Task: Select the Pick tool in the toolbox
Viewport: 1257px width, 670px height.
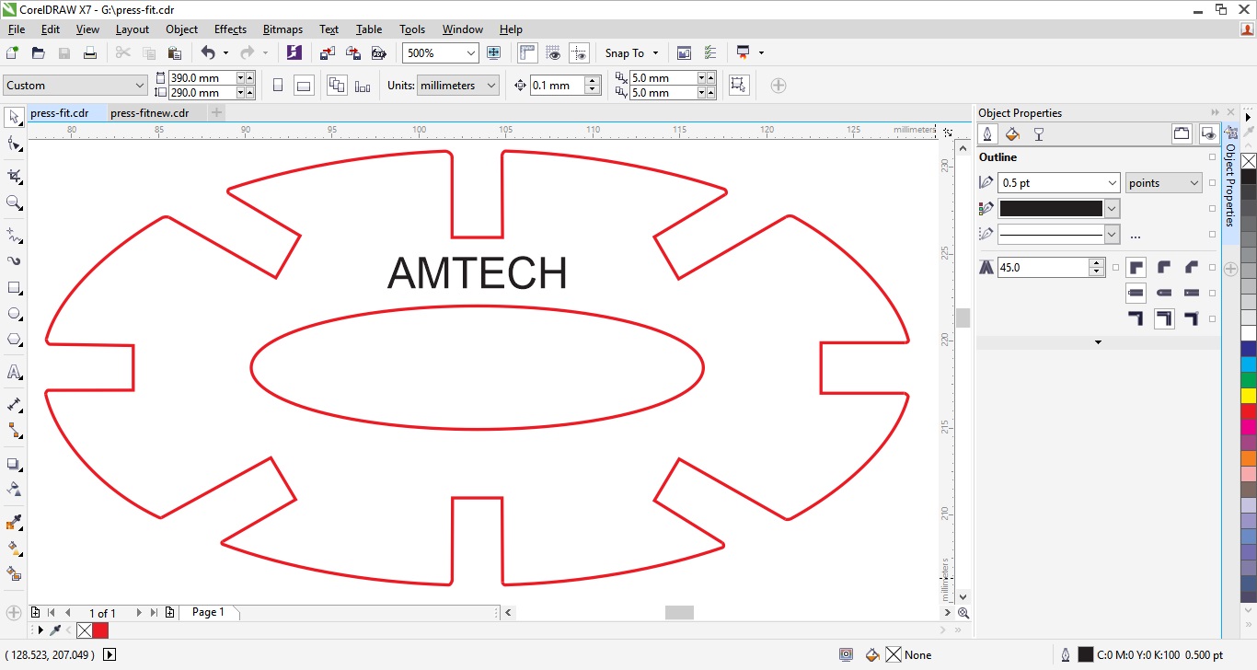Action: [x=15, y=117]
